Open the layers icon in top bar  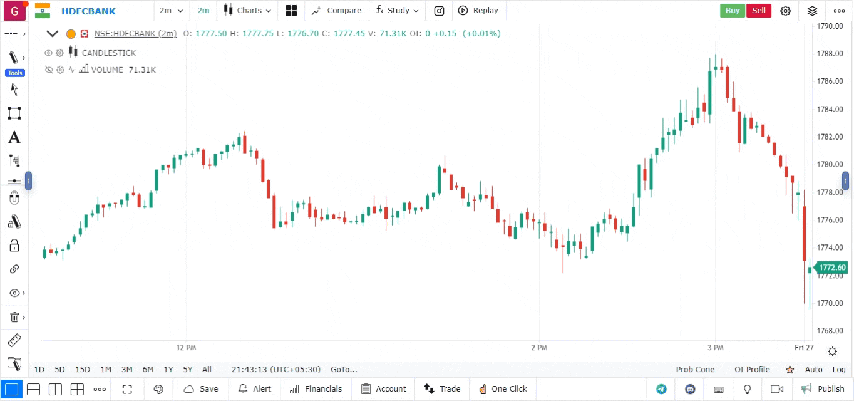tap(812, 11)
